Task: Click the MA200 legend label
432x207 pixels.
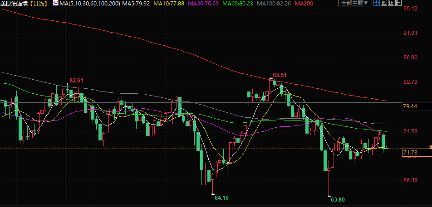Action: click(x=304, y=4)
